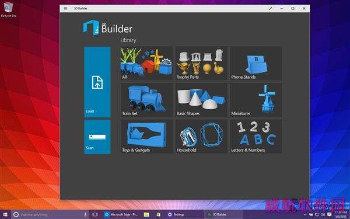350x219 pixels.
Task: Click the 3D Builder logo
Action: click(108, 27)
